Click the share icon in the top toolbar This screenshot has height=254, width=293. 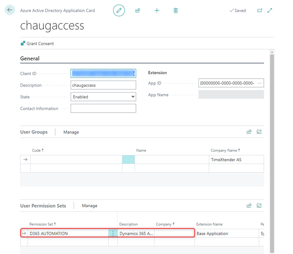click(x=138, y=10)
